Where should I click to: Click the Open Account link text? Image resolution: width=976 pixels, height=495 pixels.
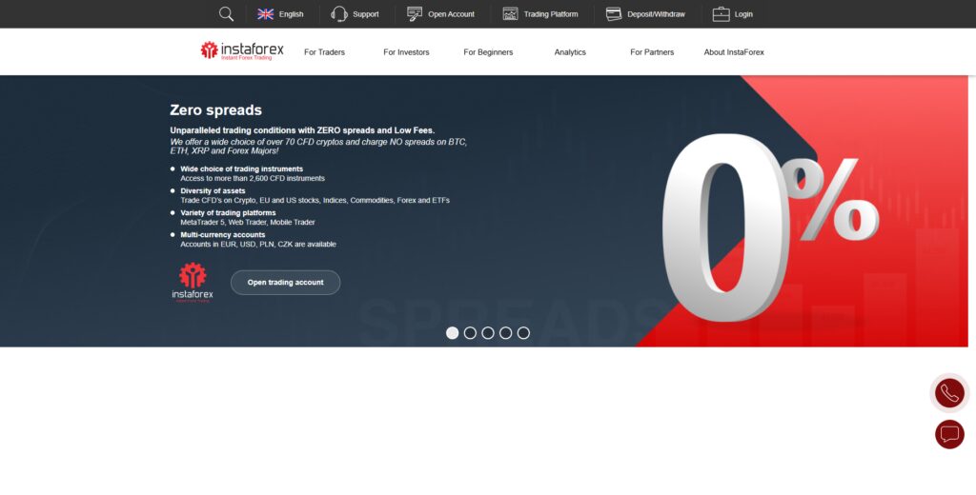coord(451,14)
